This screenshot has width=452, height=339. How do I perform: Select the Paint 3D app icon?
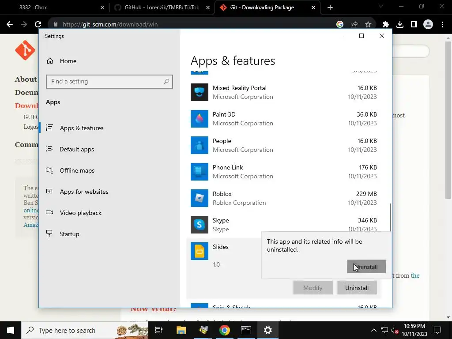(x=199, y=119)
